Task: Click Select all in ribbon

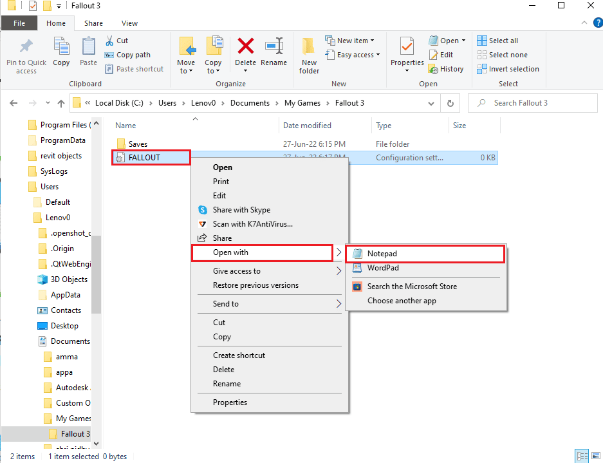Action: (x=497, y=41)
